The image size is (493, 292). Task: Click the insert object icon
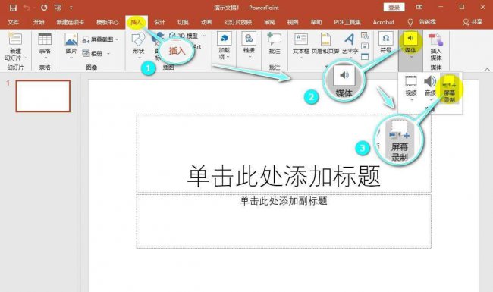click(x=365, y=57)
